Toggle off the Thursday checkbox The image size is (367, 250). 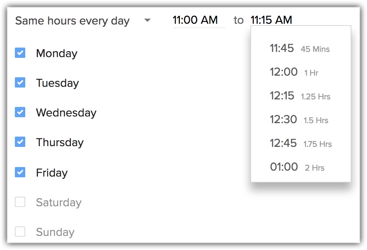(20, 142)
